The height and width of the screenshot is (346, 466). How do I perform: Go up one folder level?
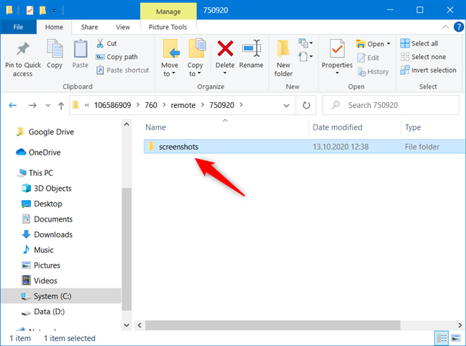61,106
